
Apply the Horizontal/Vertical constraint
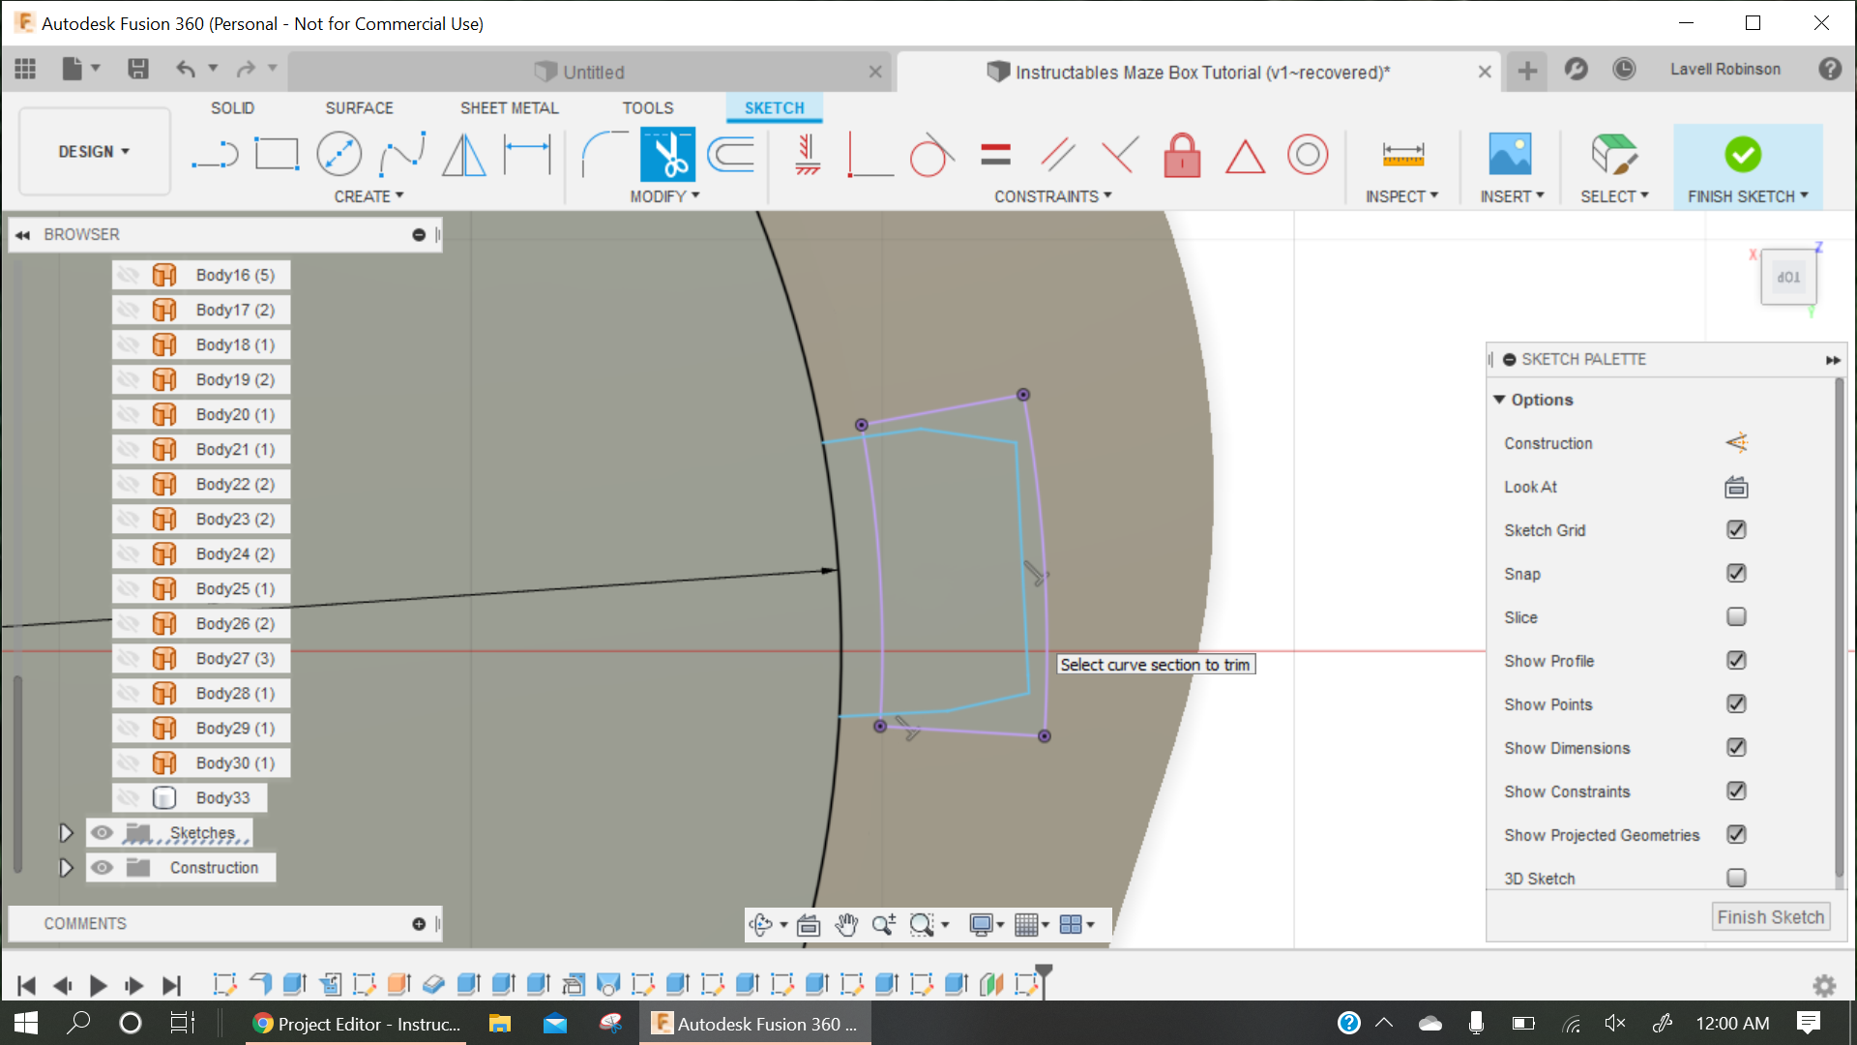tap(808, 154)
